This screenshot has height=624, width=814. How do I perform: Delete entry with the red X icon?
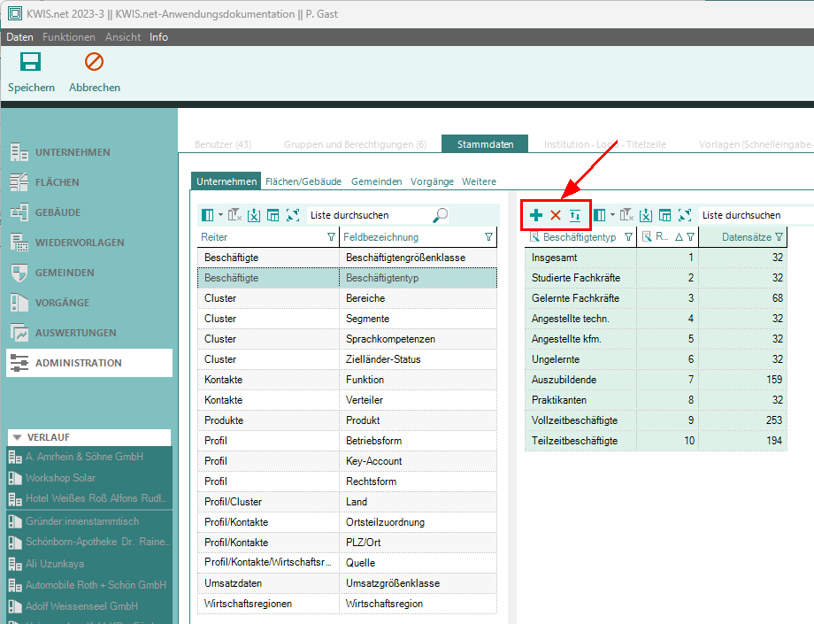click(x=556, y=215)
